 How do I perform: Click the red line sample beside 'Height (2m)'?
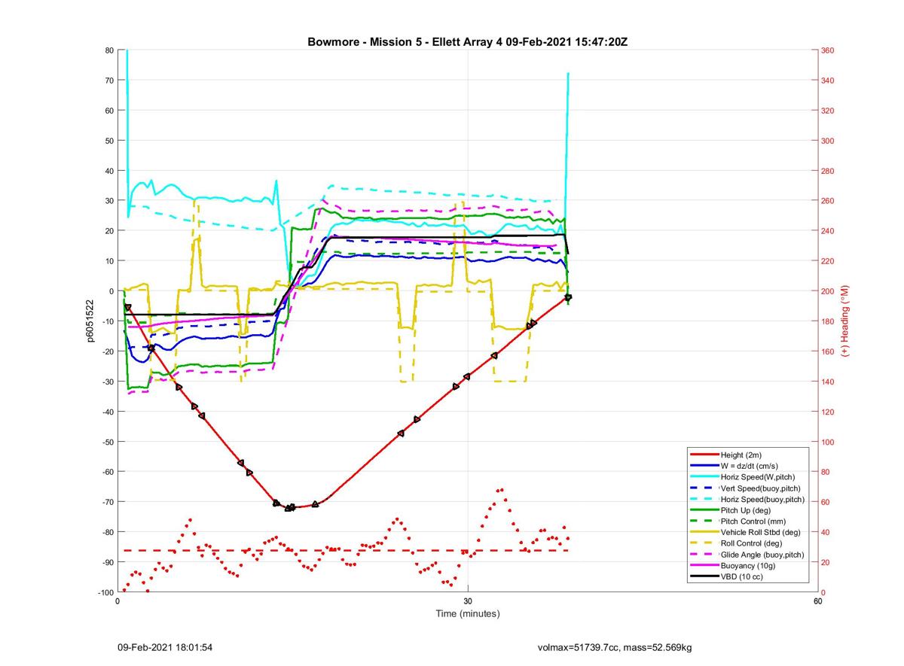pyautogui.click(x=704, y=455)
